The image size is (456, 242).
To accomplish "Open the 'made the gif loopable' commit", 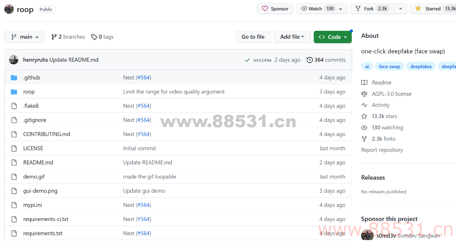I will (x=150, y=177).
